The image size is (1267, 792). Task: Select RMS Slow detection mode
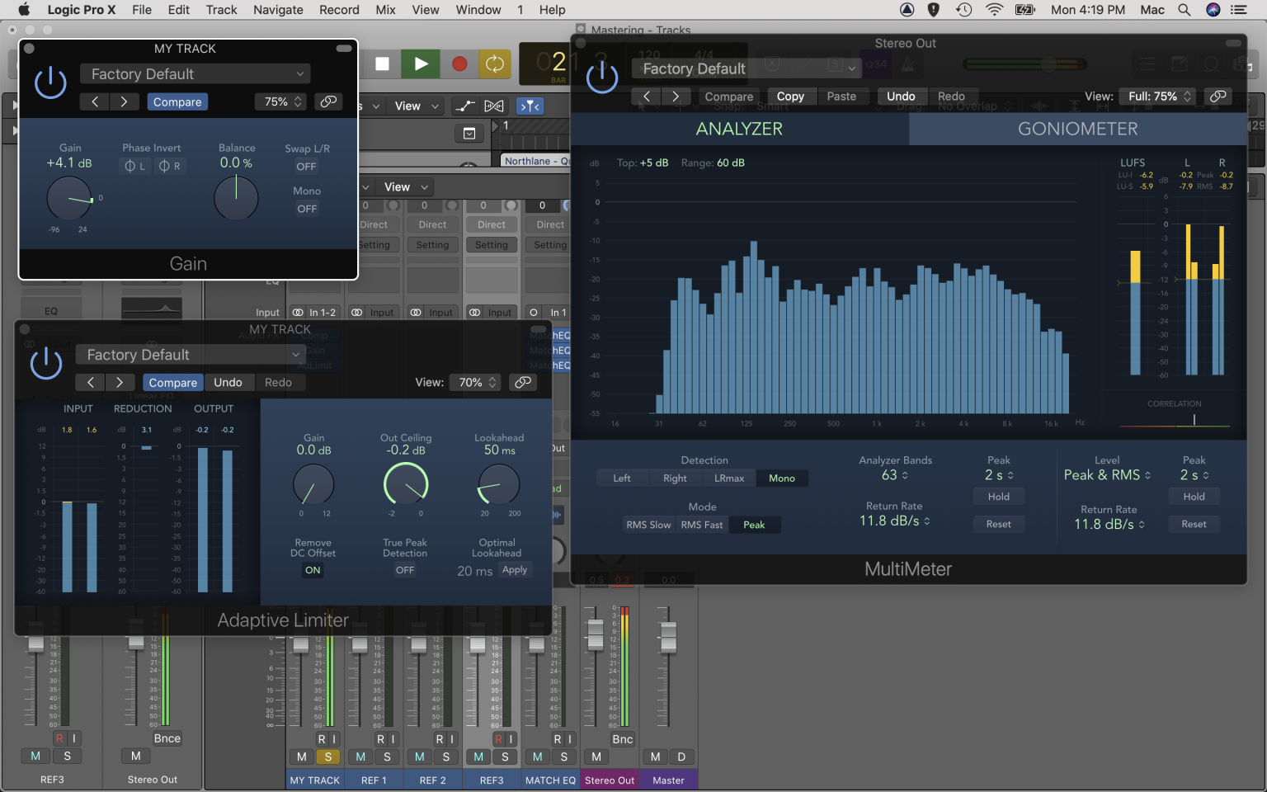click(x=648, y=524)
